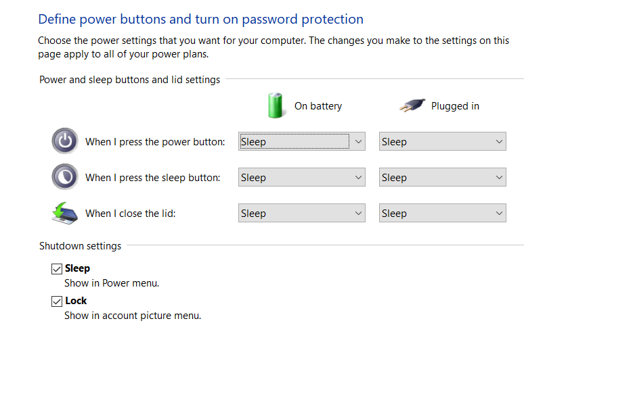Click bold Sleep label text
The height and width of the screenshot is (417, 633).
coord(77,268)
